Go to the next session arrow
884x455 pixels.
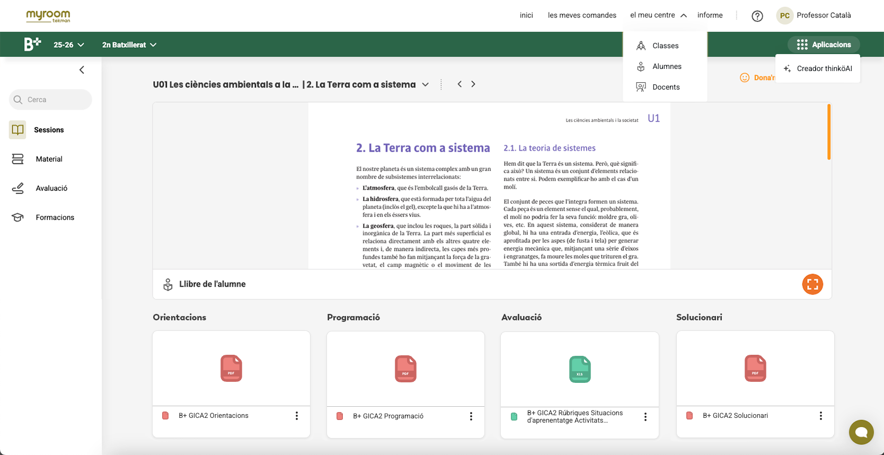(473, 84)
